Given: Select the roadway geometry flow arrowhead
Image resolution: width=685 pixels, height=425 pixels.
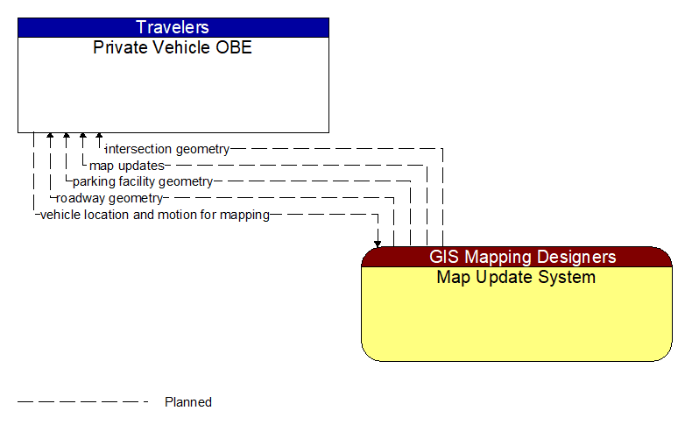Looking at the screenshot, I should tap(50, 138).
